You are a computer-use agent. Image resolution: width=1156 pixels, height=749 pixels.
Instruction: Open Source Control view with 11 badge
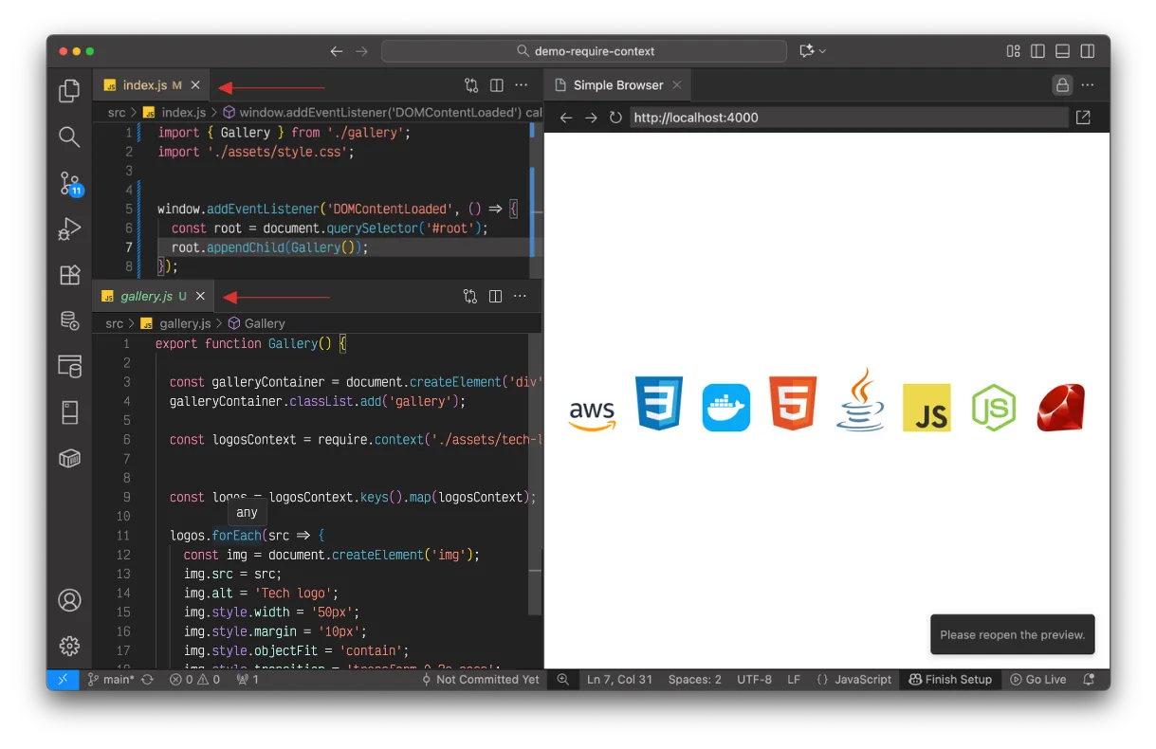click(70, 183)
